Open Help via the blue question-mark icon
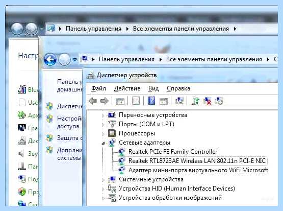 (x=151, y=101)
